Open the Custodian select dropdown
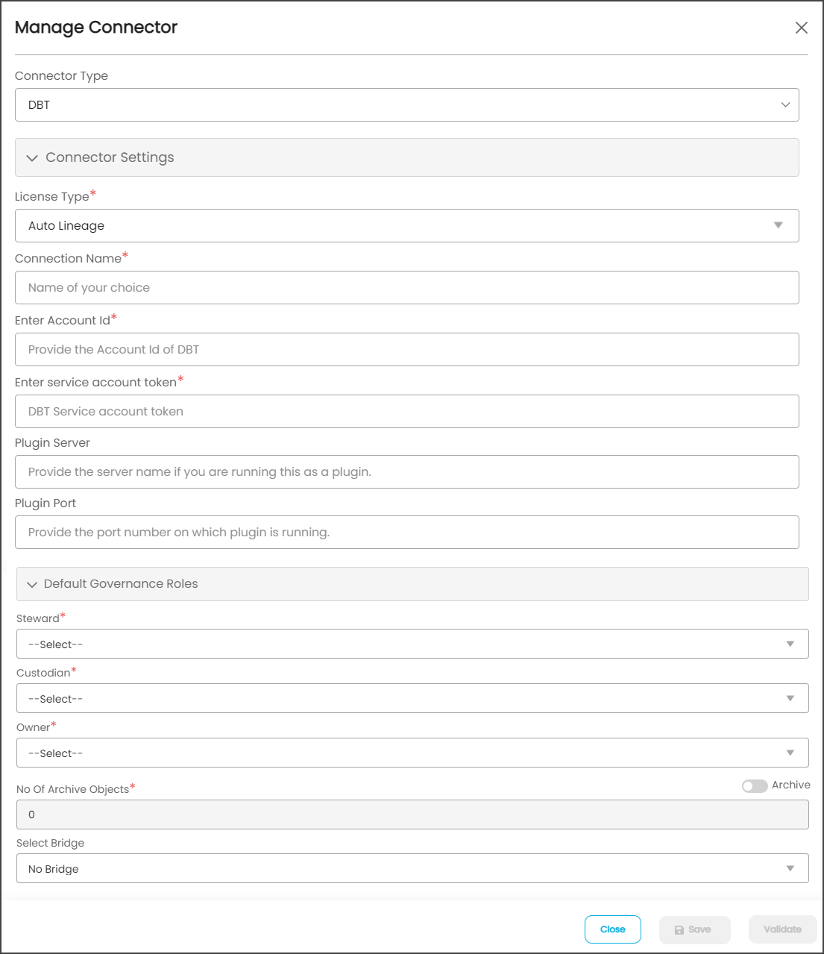824x954 pixels. 412,699
